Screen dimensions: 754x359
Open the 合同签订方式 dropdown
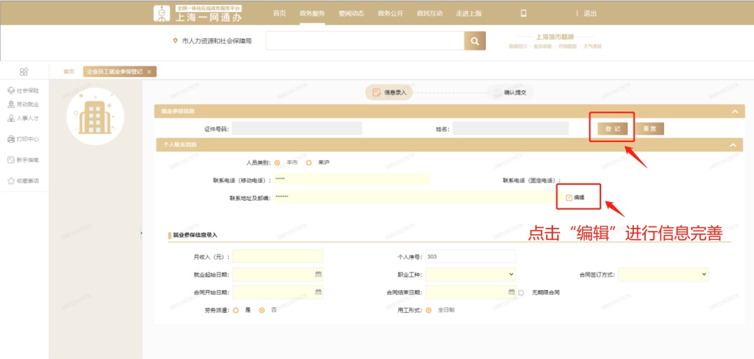tap(663, 275)
